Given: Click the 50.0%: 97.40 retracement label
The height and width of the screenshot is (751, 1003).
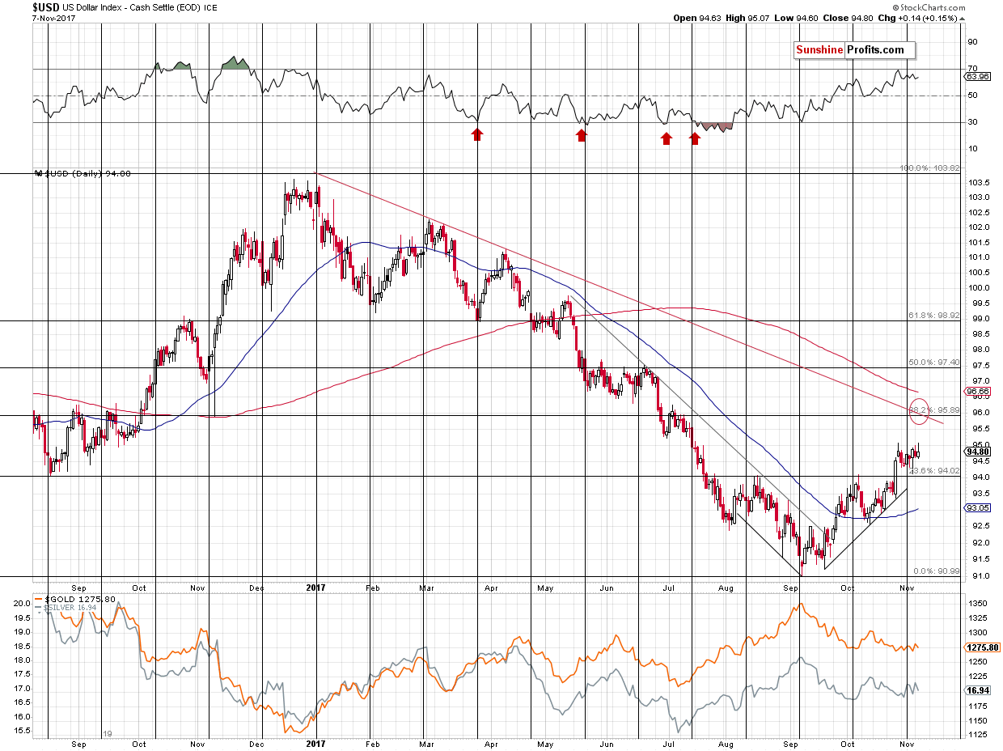Looking at the screenshot, I should (933, 363).
